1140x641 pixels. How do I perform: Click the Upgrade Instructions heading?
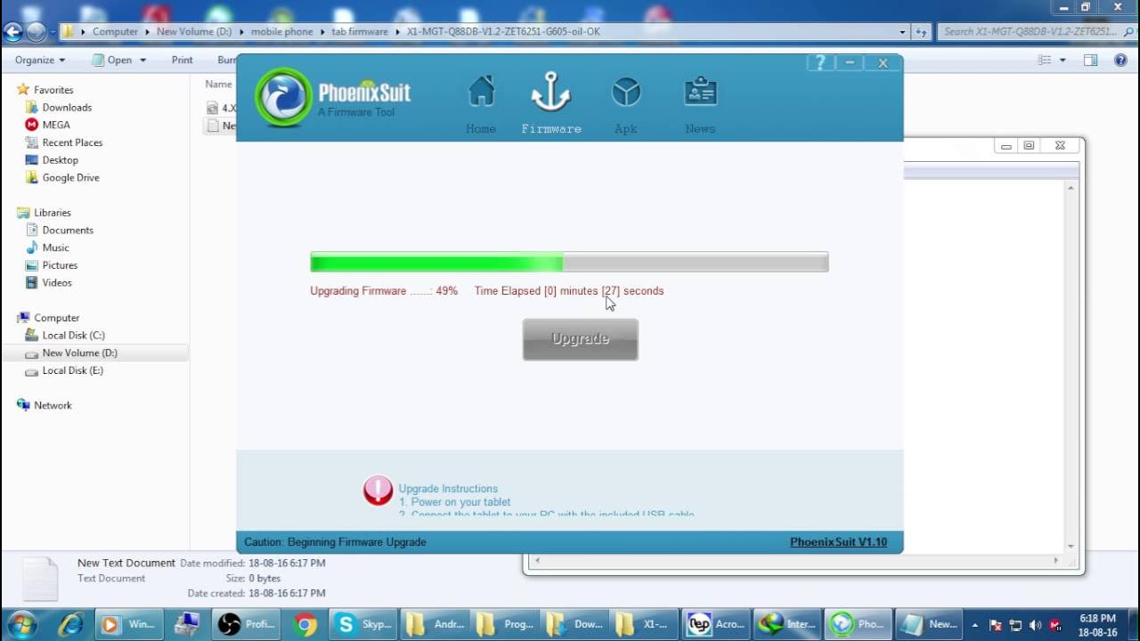point(448,489)
